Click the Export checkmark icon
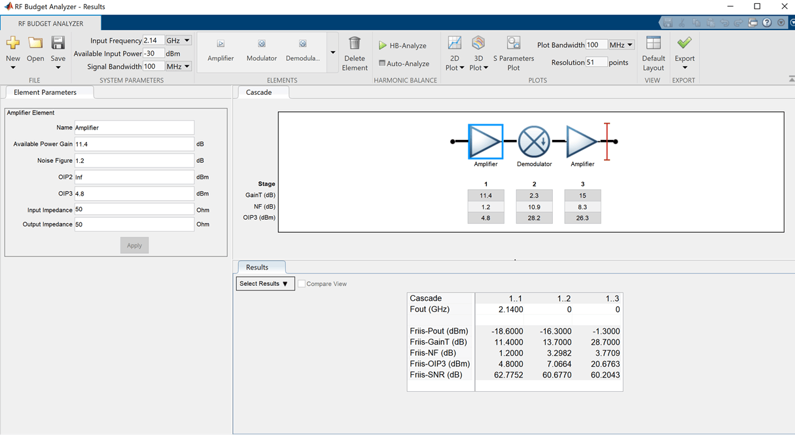This screenshot has width=795, height=435. coord(684,43)
